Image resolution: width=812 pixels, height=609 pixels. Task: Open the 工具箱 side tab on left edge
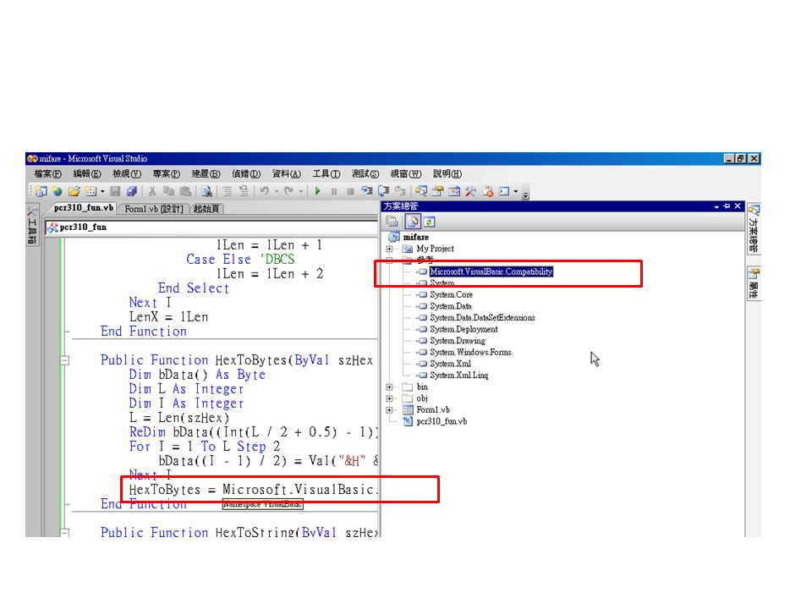[x=32, y=226]
